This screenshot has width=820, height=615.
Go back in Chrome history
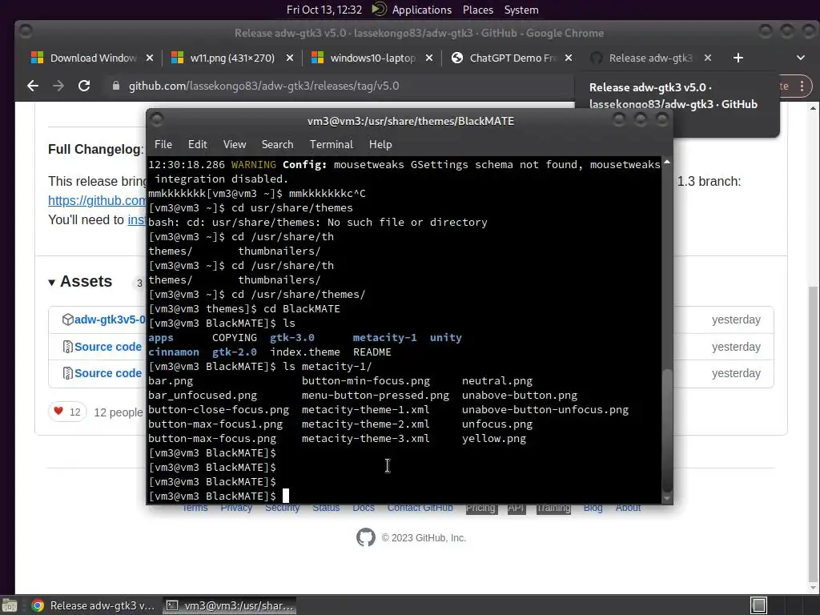[33, 86]
